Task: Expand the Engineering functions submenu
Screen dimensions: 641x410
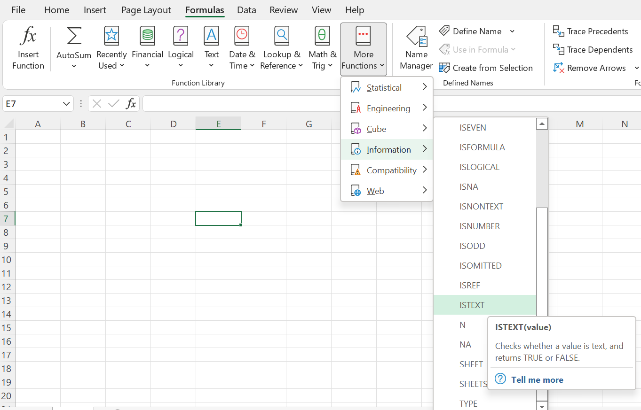Action: coord(387,108)
